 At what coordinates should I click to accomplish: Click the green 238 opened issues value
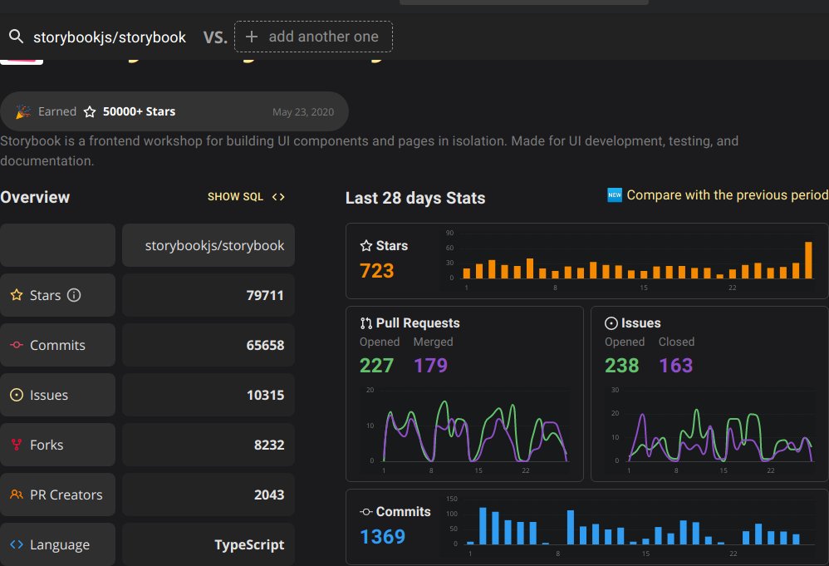[x=621, y=366]
